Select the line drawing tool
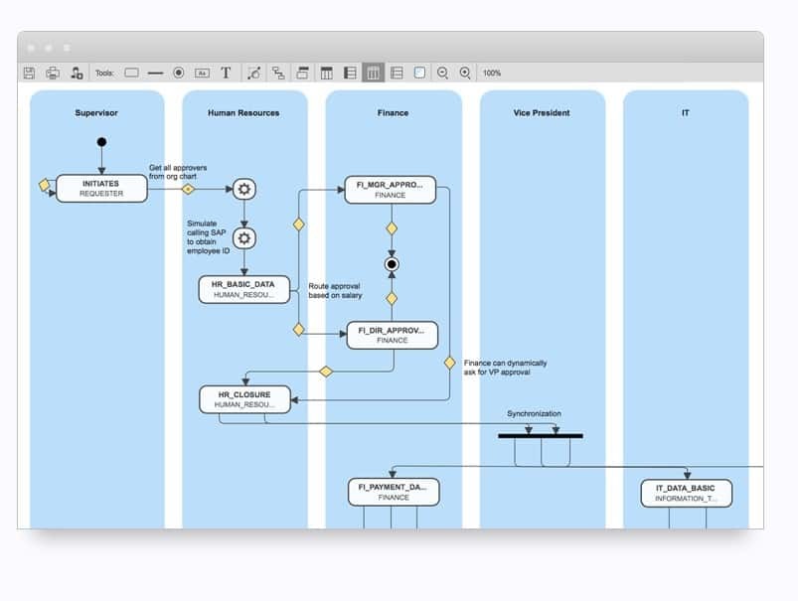The image size is (798, 601). click(x=155, y=73)
